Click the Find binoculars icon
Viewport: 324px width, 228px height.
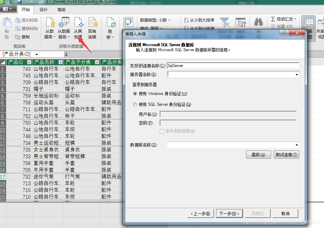coord(258,22)
